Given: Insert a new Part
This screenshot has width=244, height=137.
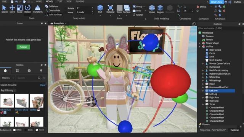Looking at the screenshot, I should pyautogui.click(x=100, y=9).
